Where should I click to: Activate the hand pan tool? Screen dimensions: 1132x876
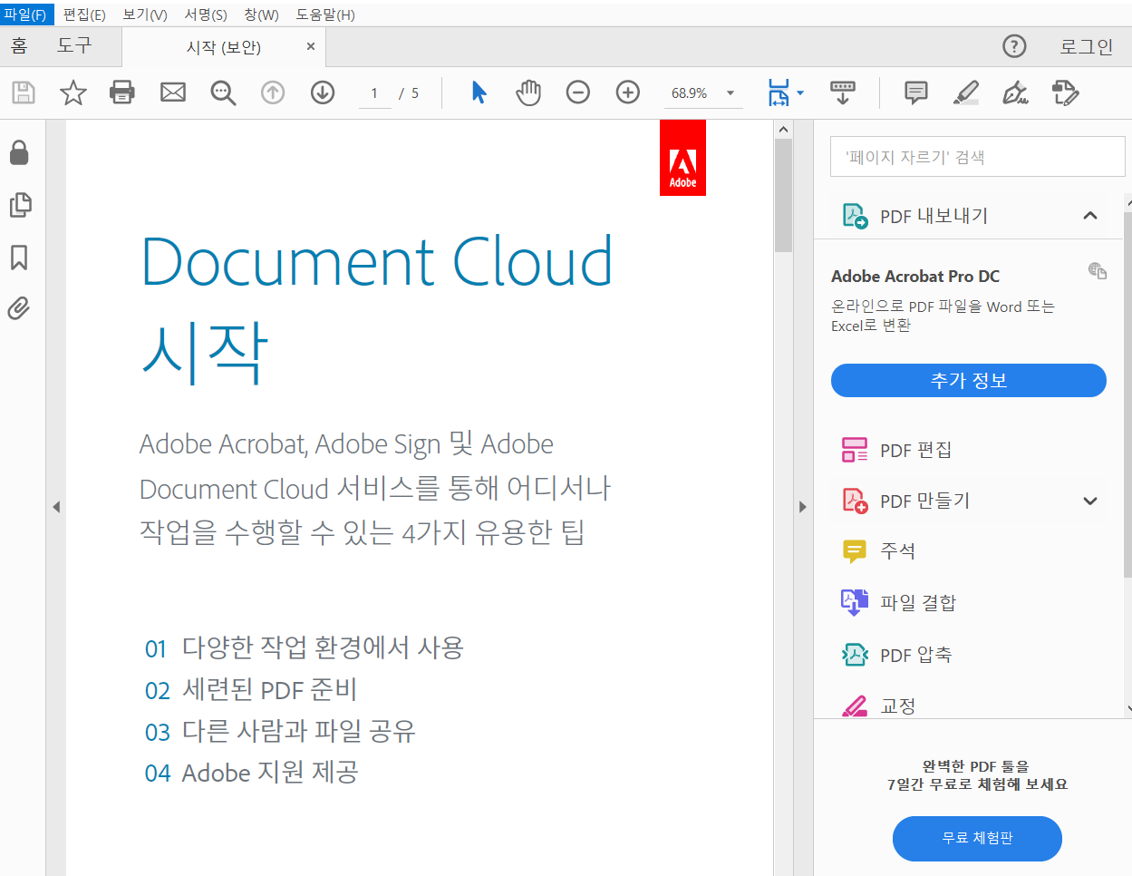tap(528, 92)
